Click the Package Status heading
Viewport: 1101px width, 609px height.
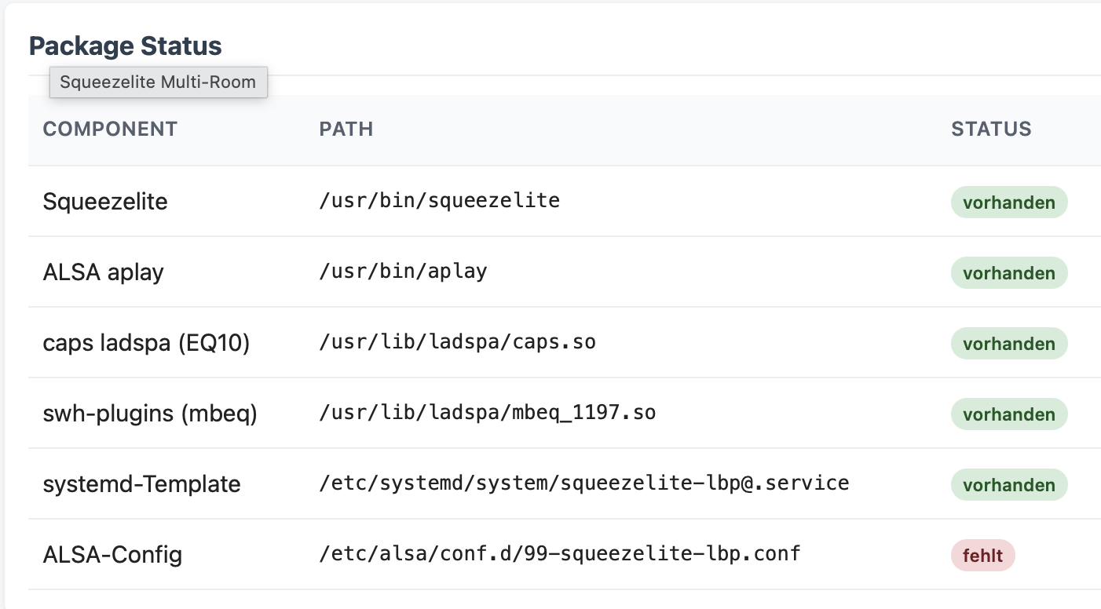(x=126, y=46)
